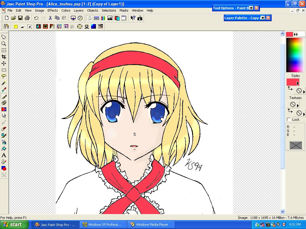Switch to Windows XP Professional taskbar button

pyautogui.click(x=103, y=225)
